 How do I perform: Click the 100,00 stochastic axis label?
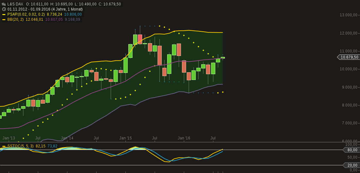tap(351, 145)
